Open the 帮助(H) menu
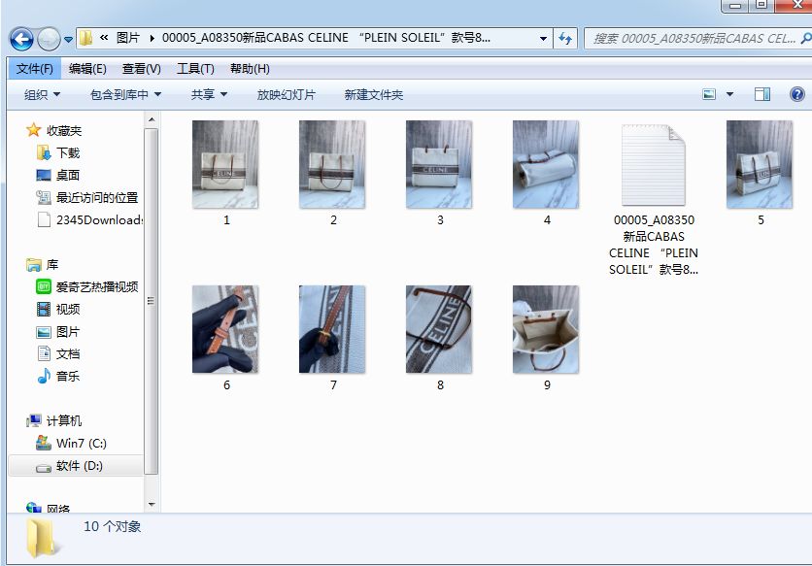This screenshot has width=812, height=566. (x=250, y=69)
